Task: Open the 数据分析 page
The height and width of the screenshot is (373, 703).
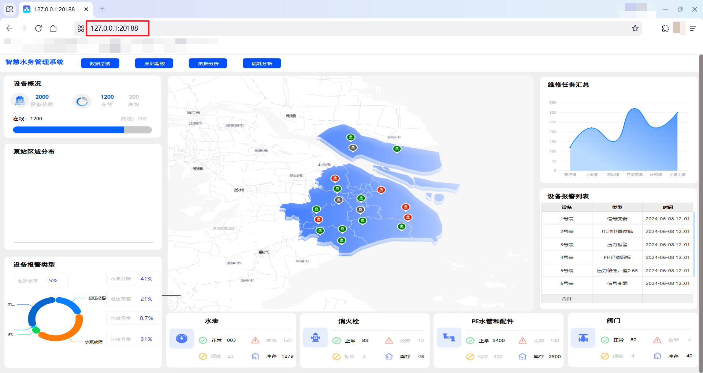Action: click(208, 64)
